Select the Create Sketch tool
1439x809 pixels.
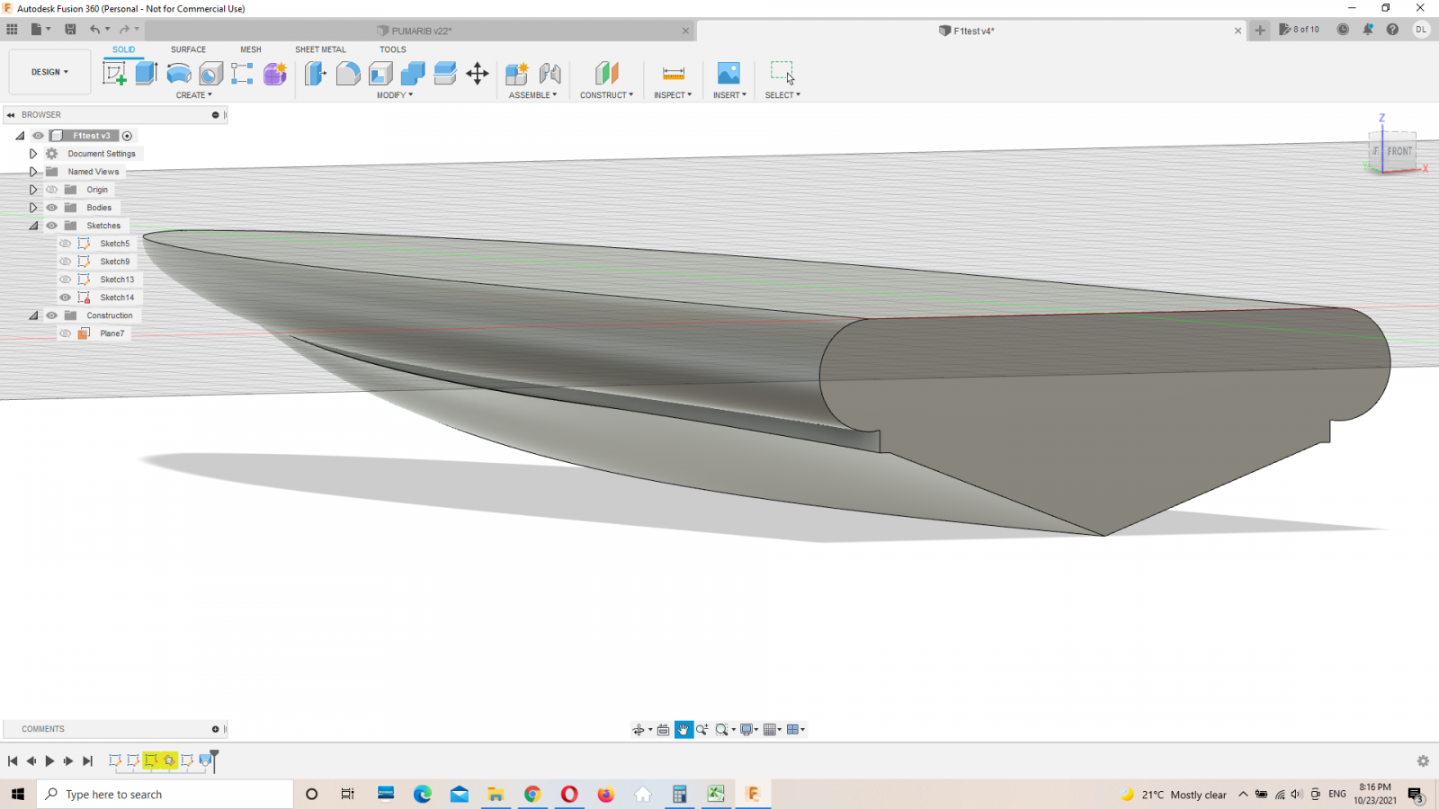point(114,73)
